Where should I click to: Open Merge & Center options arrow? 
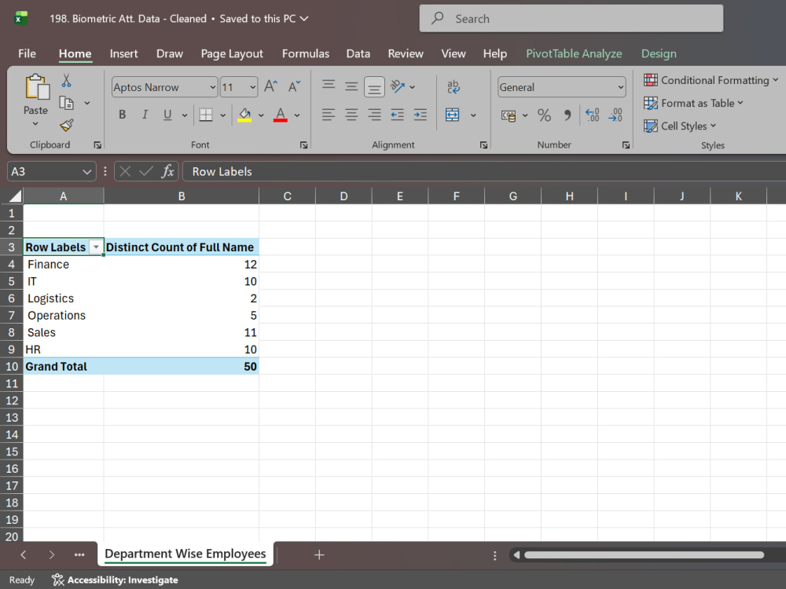point(472,115)
